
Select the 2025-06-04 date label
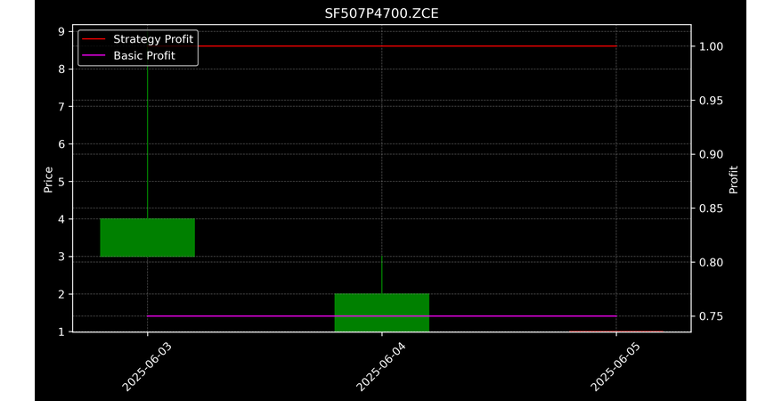point(381,366)
